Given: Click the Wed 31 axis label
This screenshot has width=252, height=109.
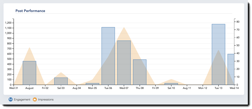Looking at the screenshot, I should click(14, 88).
